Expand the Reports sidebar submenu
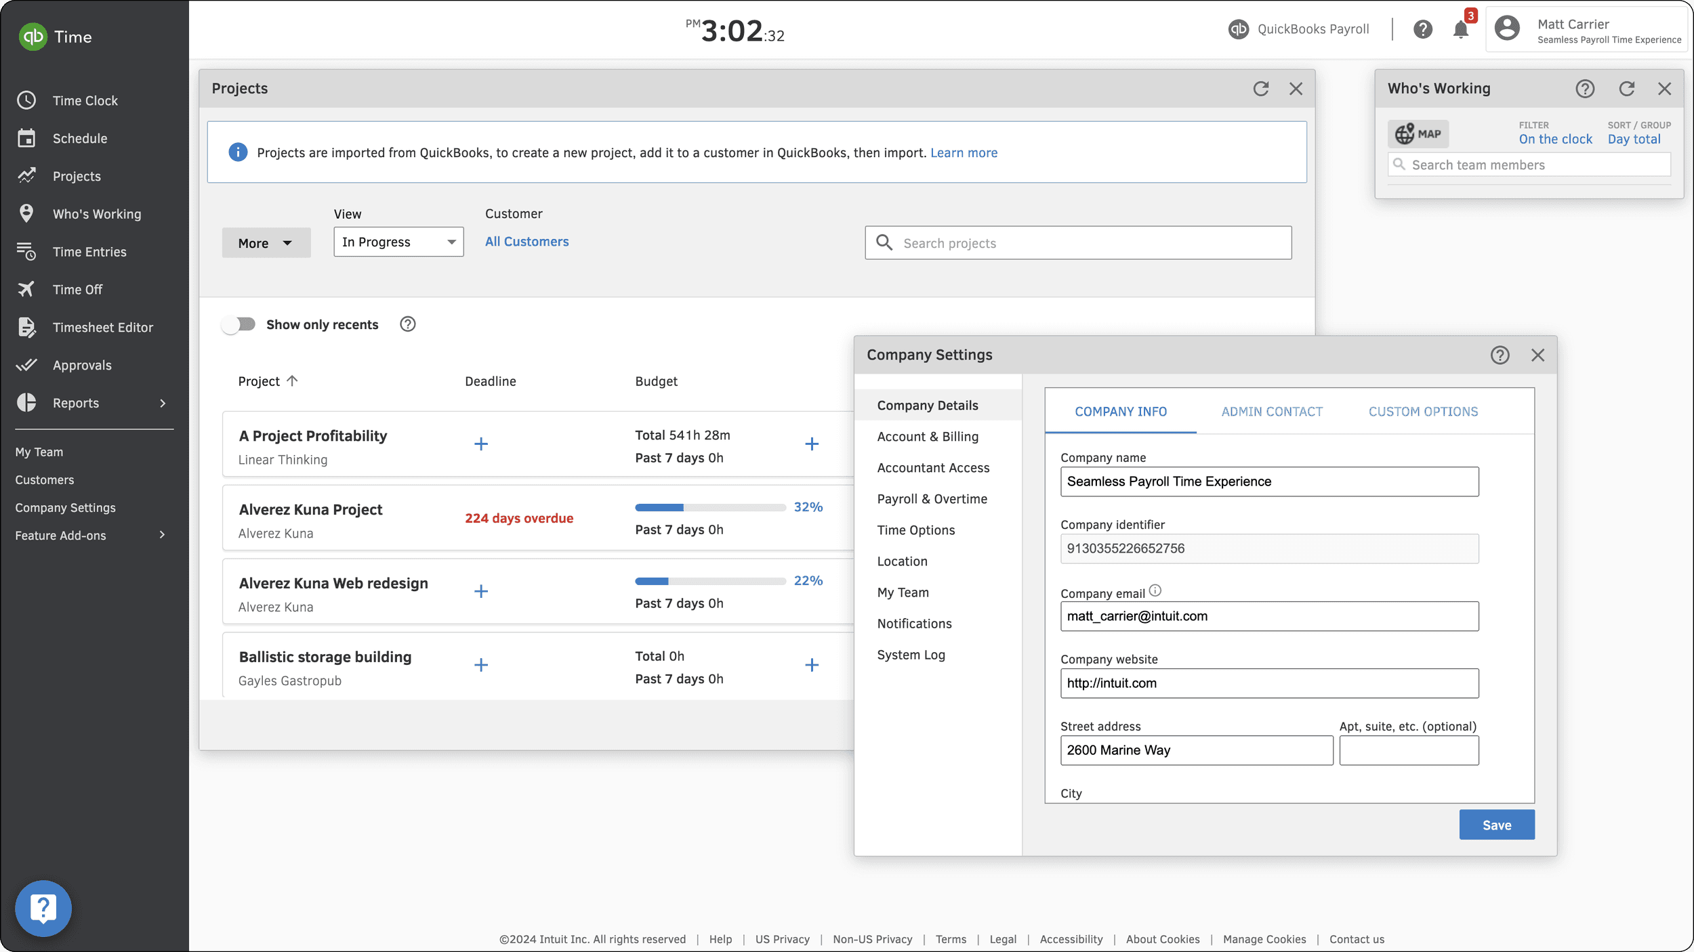 pos(162,403)
